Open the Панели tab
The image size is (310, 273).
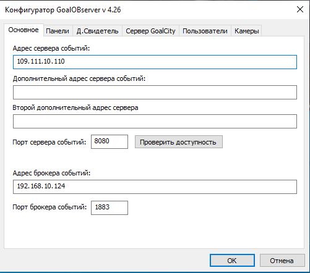[58, 31]
